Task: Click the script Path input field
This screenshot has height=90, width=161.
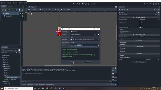Action: (x=84, y=45)
